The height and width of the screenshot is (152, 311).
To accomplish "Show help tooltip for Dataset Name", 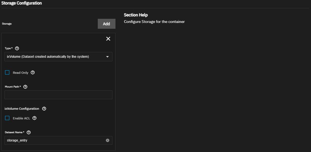I will (x=29, y=132).
